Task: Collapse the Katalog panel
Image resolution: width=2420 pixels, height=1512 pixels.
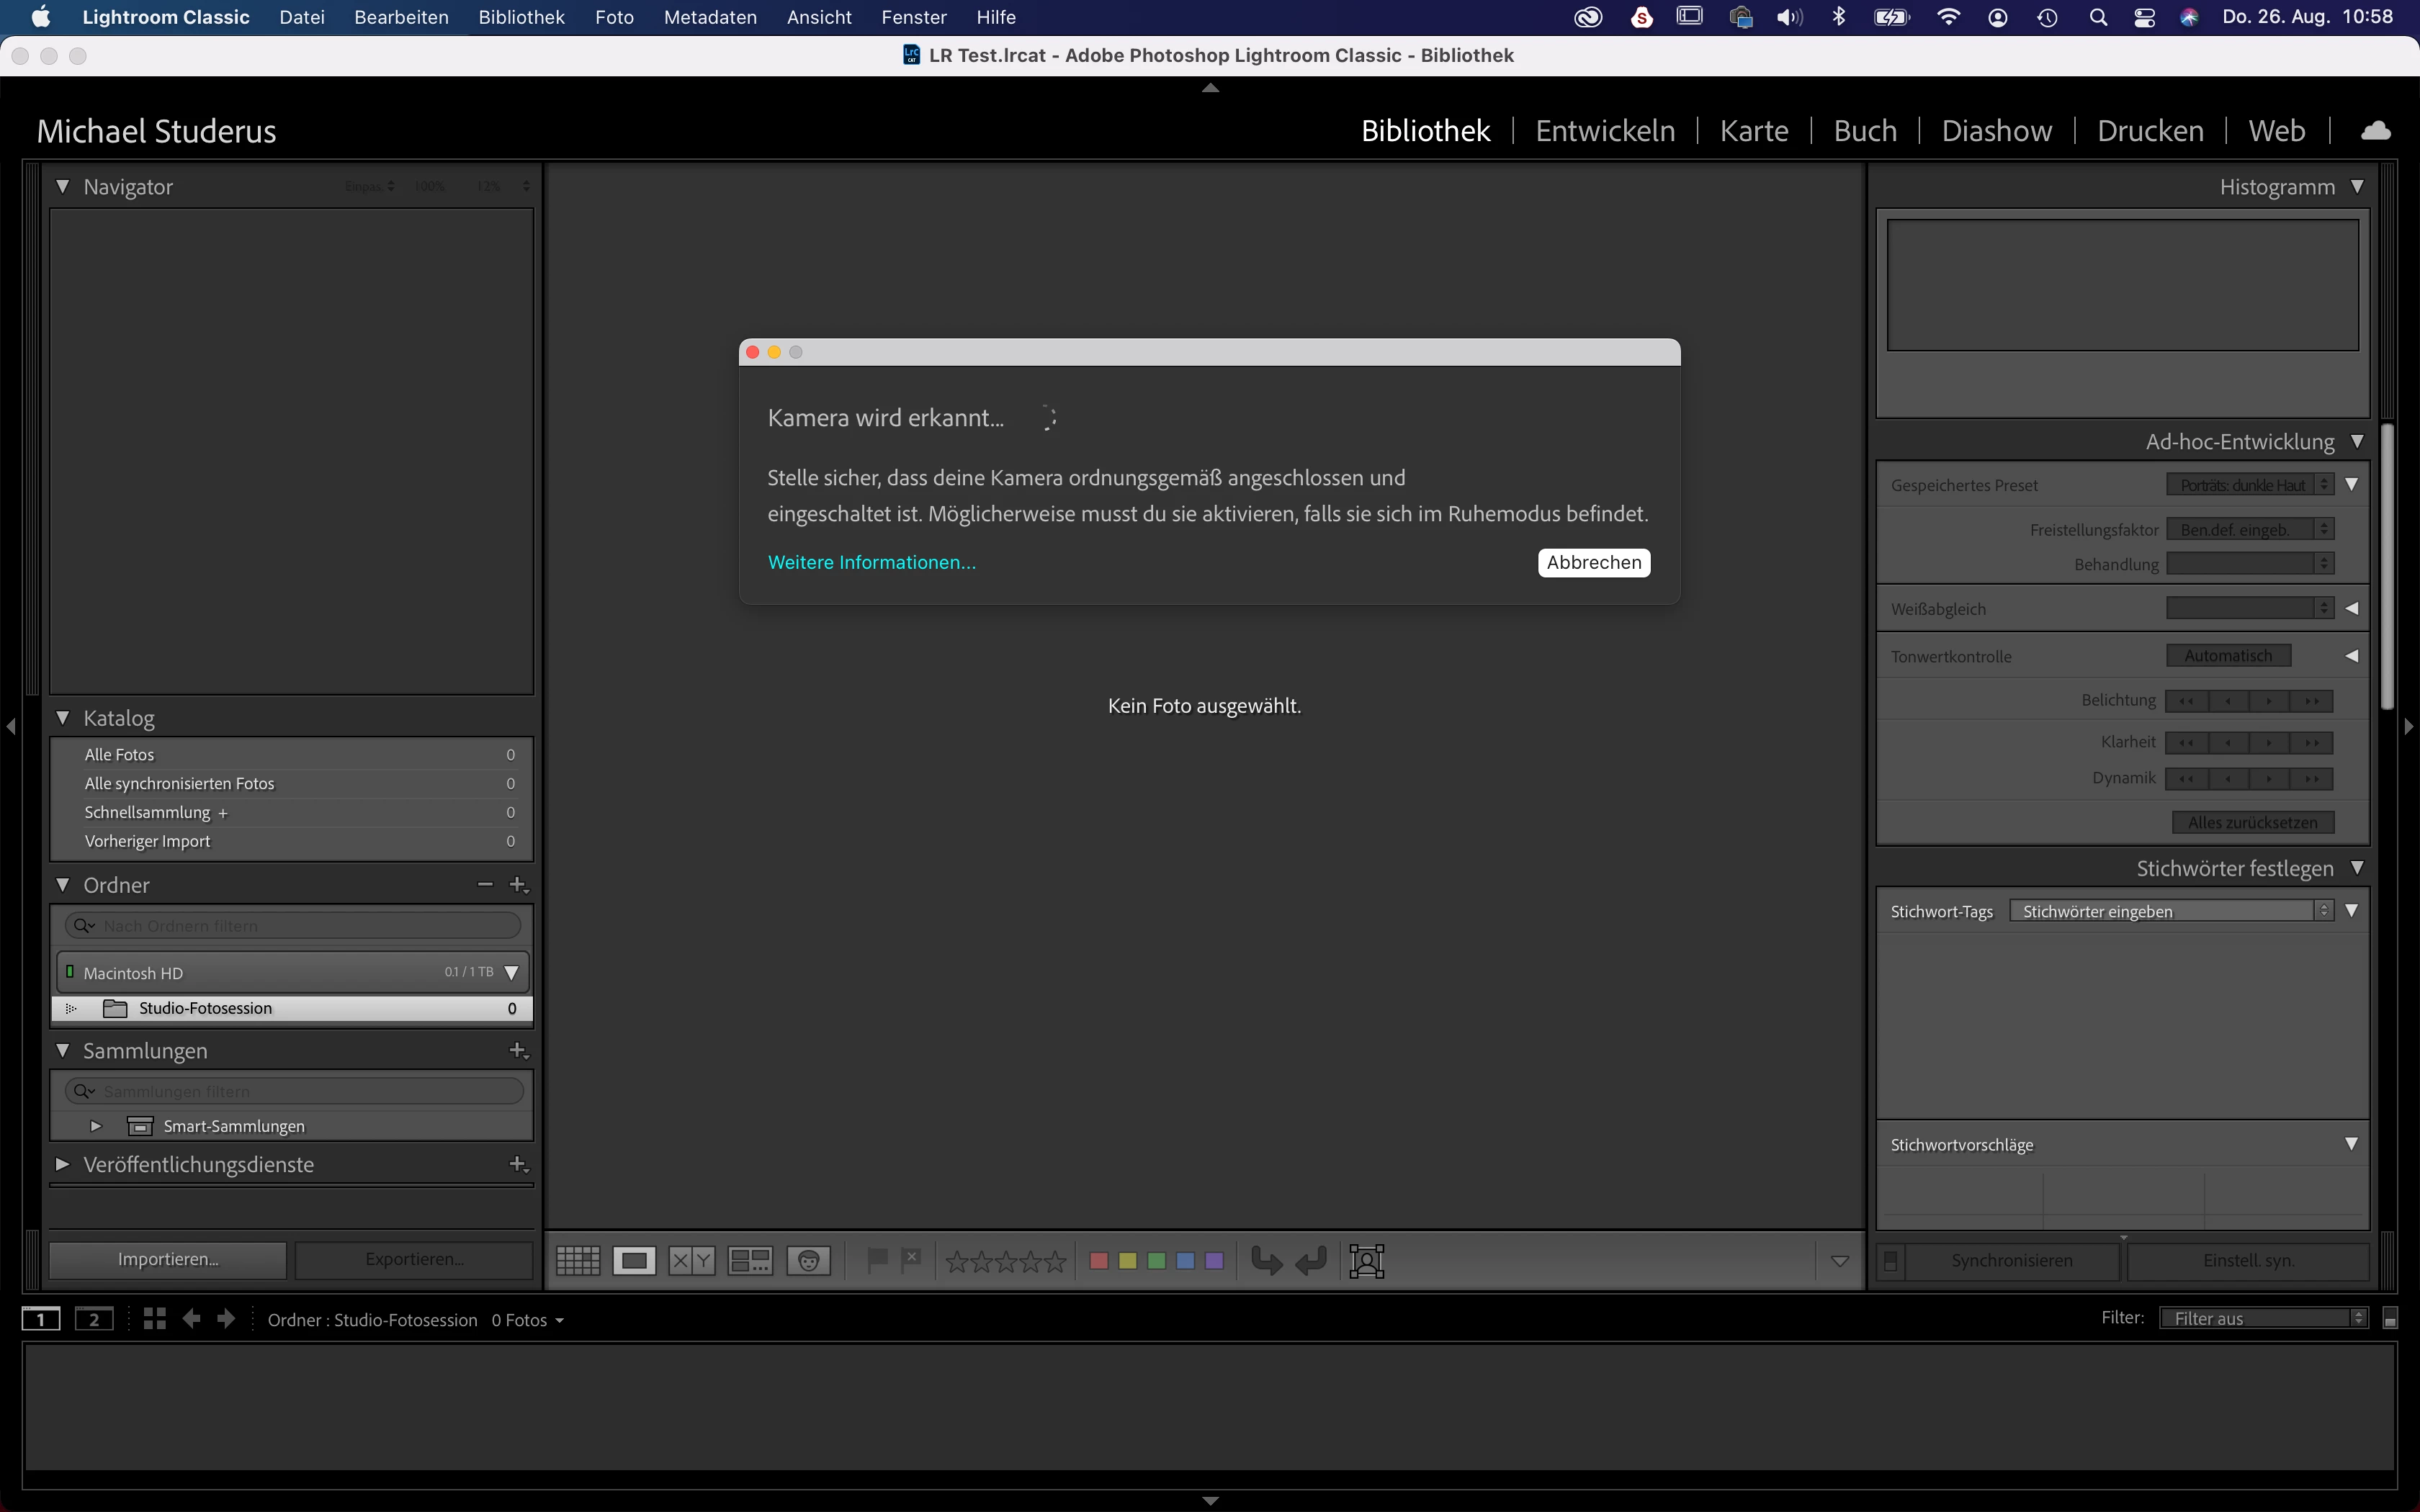Action: click(x=63, y=718)
